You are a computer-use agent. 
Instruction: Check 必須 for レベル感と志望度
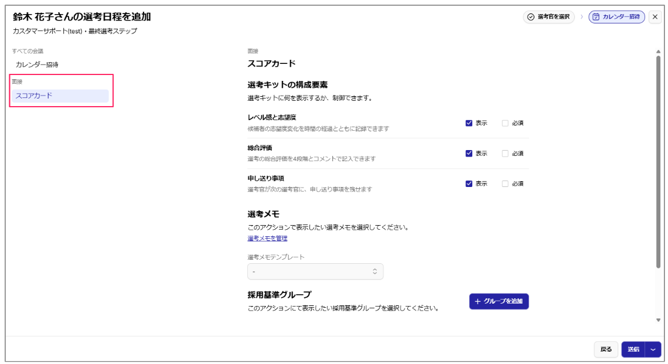[x=505, y=123]
